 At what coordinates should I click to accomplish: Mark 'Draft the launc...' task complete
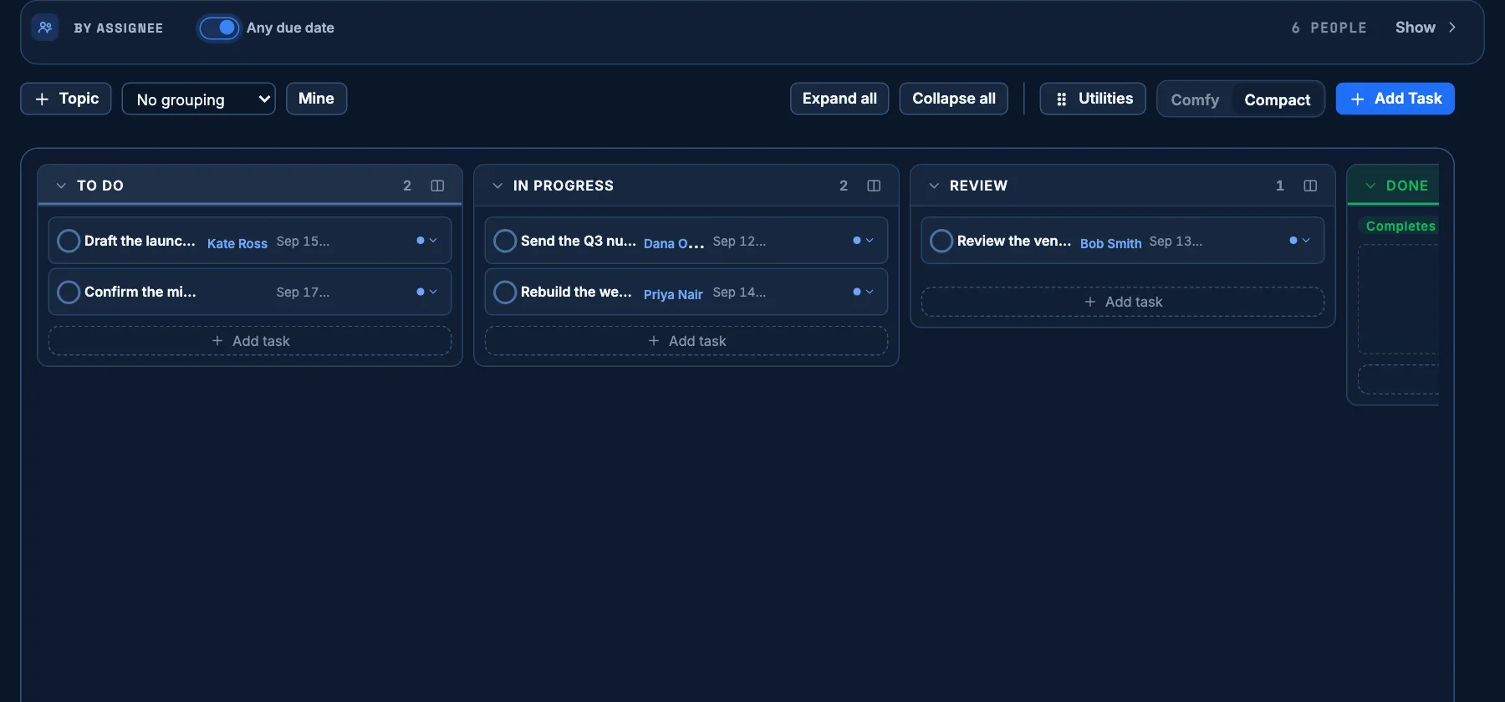(69, 241)
